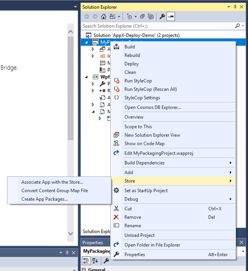Click Open Folder in File Explorer
The height and width of the screenshot is (271, 248).
tap(173, 245)
